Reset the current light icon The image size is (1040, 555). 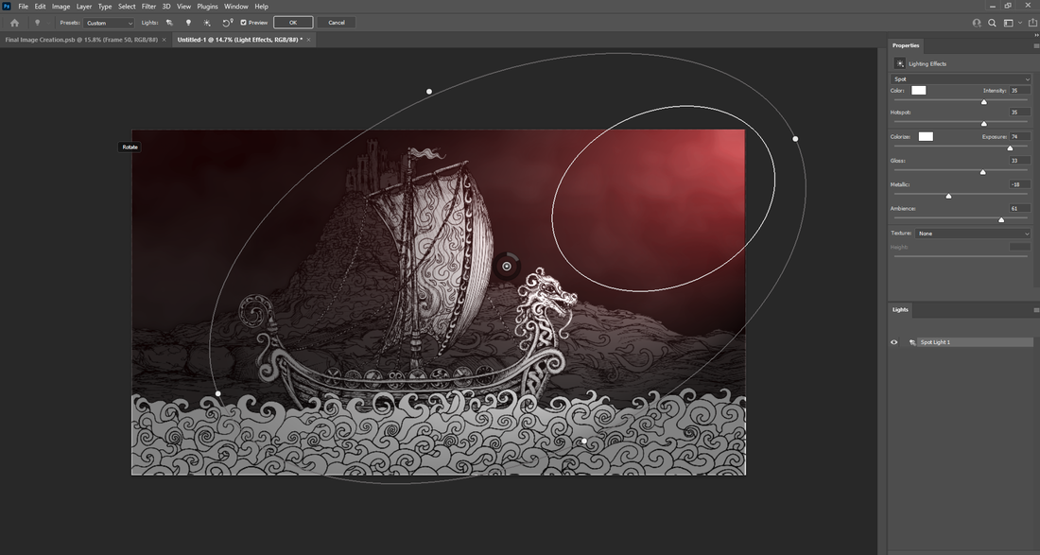tap(228, 23)
